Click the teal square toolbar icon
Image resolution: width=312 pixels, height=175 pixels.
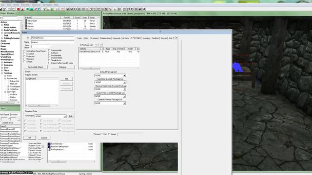31,9
